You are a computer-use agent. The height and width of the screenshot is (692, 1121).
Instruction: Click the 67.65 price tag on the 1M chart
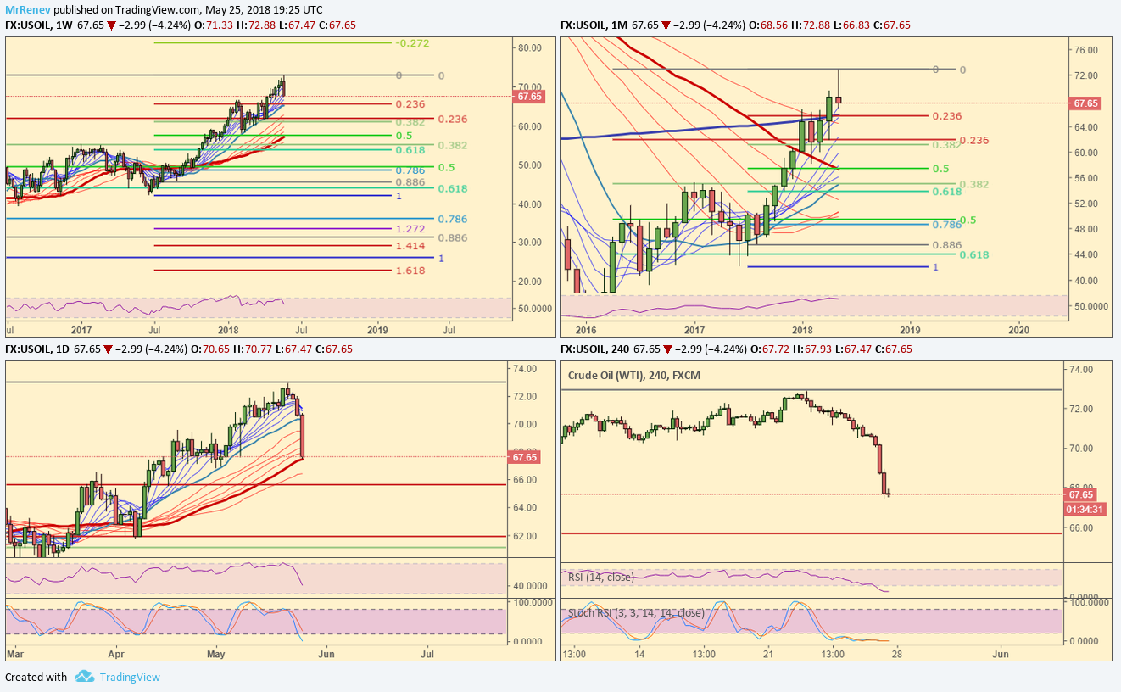pyautogui.click(x=1086, y=103)
